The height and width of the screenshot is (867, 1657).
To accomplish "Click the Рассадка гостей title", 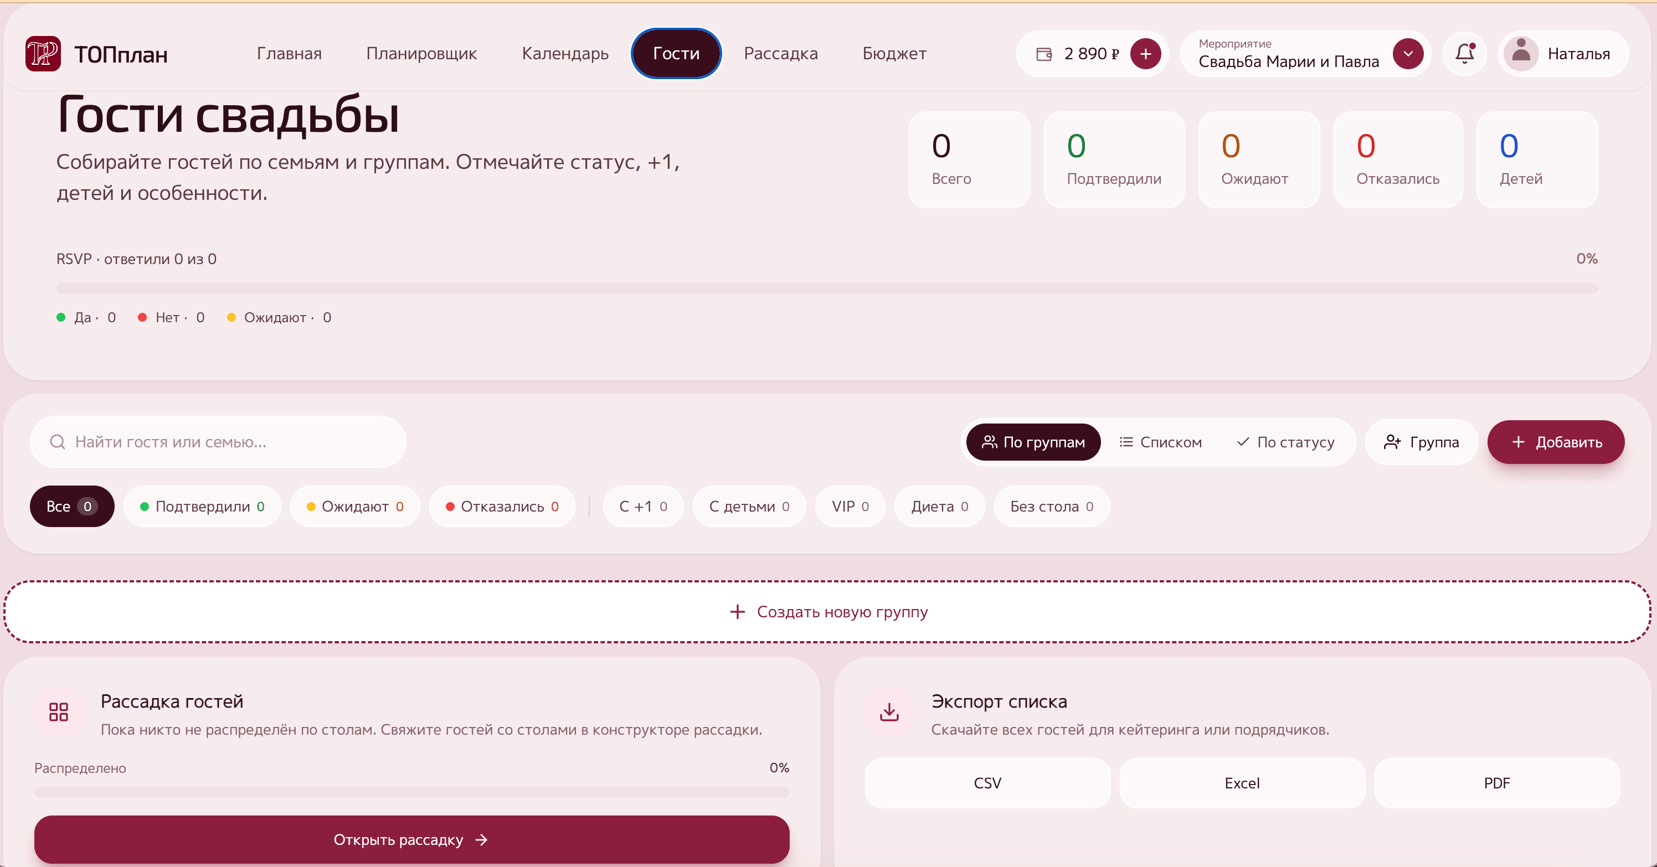I will coord(172,701).
